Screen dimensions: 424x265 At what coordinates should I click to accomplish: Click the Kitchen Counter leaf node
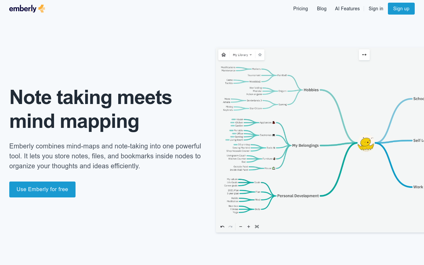237,159
